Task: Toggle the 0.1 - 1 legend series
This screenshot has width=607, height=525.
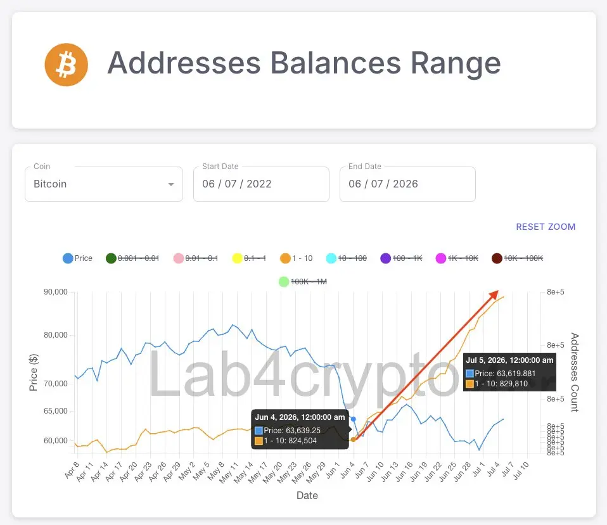Action: point(249,258)
